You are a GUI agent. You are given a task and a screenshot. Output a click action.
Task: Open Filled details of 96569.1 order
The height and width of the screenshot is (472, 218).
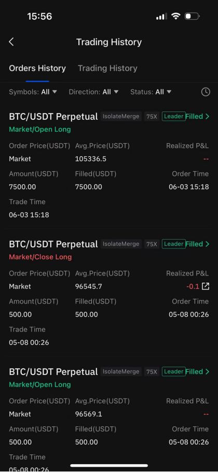pyautogui.click(x=197, y=372)
